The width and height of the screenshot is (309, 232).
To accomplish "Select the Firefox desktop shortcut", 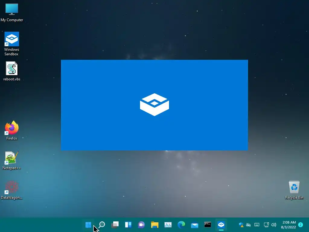I will (x=12, y=130).
